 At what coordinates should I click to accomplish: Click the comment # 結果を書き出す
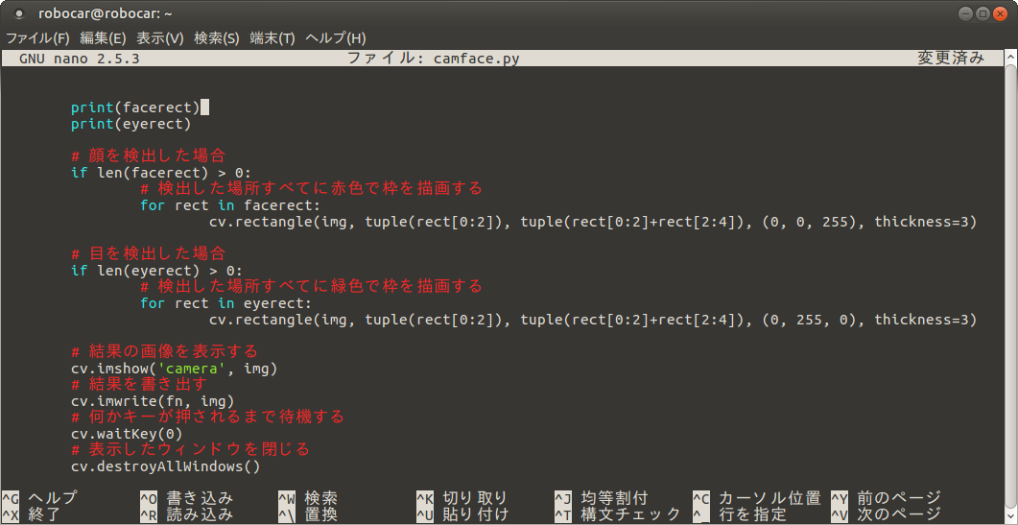click(139, 384)
